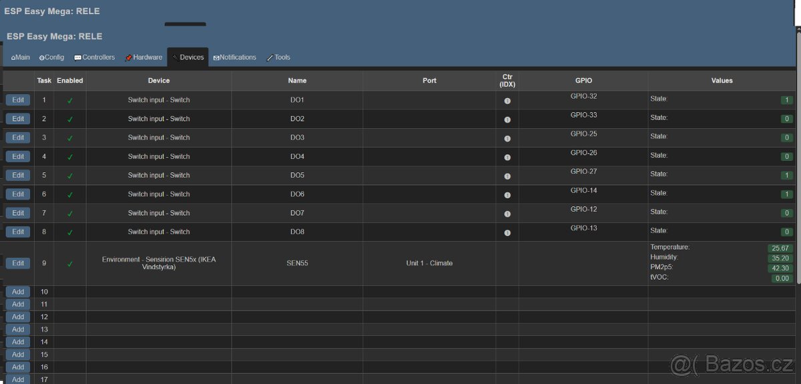Viewport: 801px width, 384px height.
Task: Click the controller index icon for DO4
Action: [x=507, y=158]
